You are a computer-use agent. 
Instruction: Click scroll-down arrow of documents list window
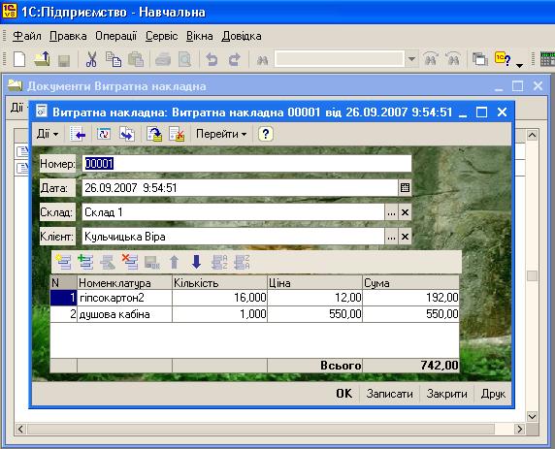(x=532, y=416)
